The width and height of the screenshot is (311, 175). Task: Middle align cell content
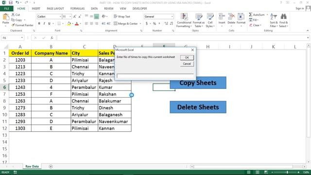coord(91,17)
